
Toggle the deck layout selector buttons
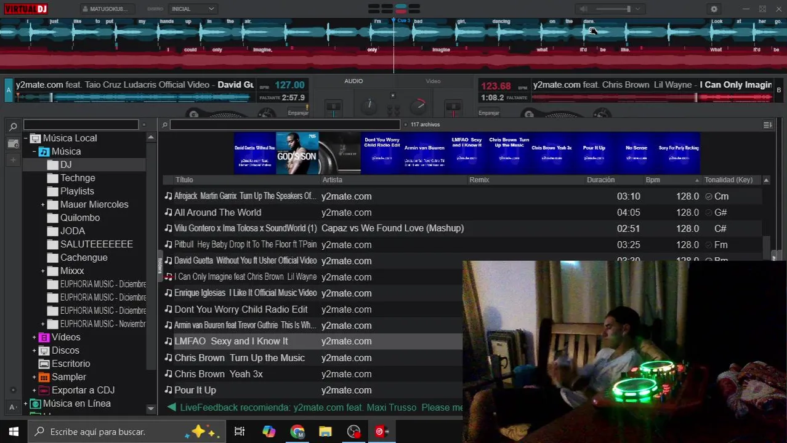tap(394, 9)
